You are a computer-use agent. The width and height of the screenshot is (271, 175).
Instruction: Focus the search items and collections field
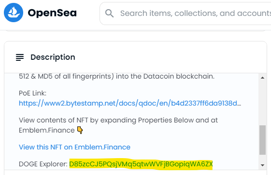(x=185, y=13)
